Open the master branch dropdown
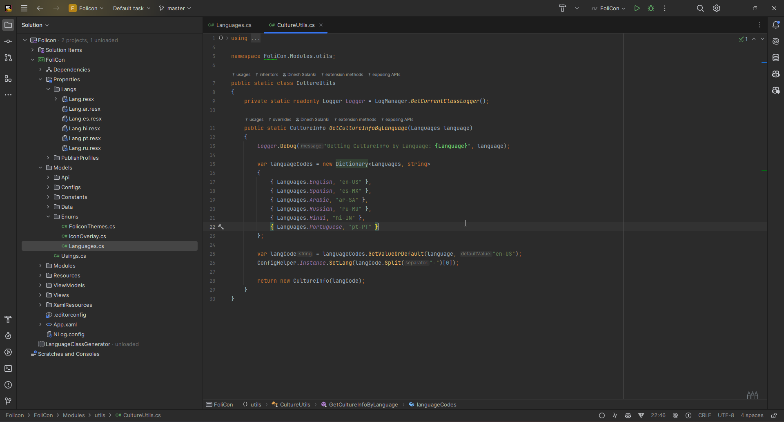The width and height of the screenshot is (784, 422). point(175,8)
